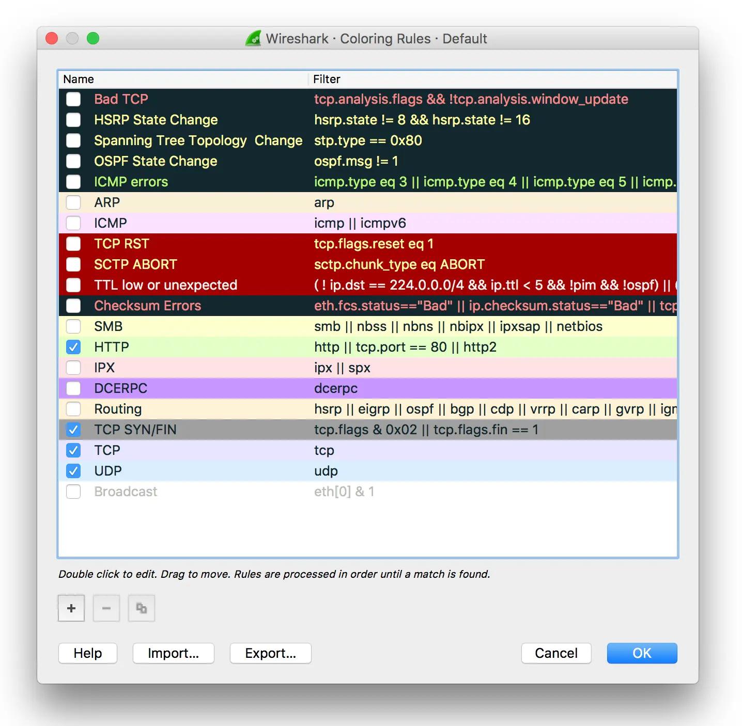
Task: Select the OSPF State Change rule name
Action: click(x=156, y=161)
